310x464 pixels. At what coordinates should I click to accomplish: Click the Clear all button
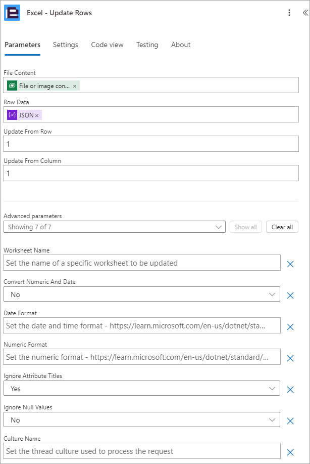[x=282, y=227]
